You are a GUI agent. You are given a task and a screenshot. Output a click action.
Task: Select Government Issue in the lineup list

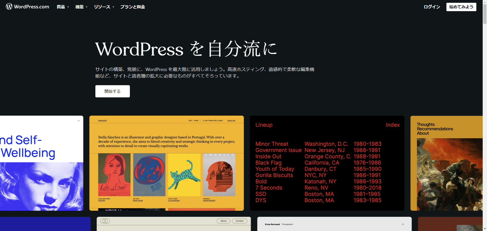click(x=279, y=150)
